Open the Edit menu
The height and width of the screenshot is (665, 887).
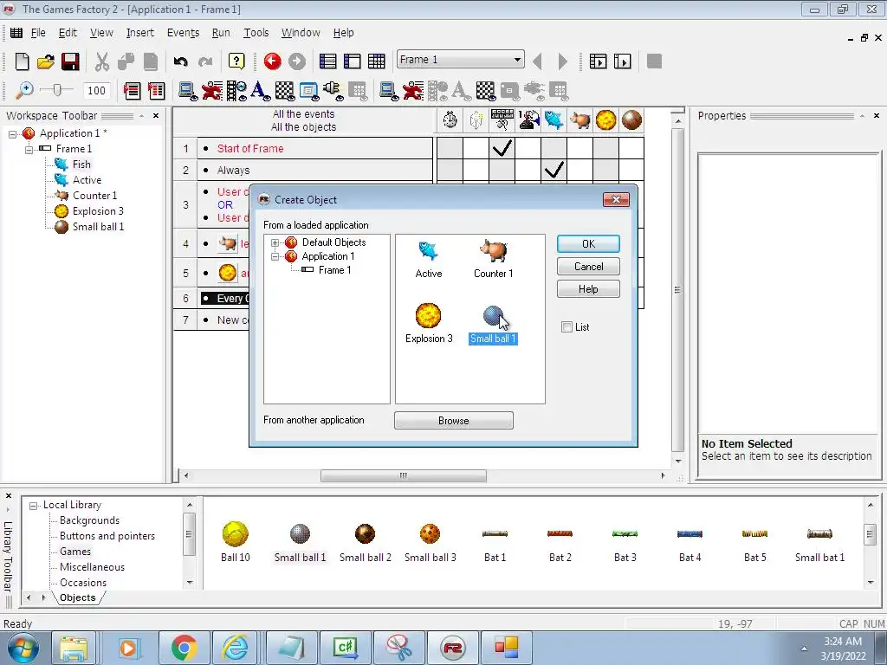68,33
